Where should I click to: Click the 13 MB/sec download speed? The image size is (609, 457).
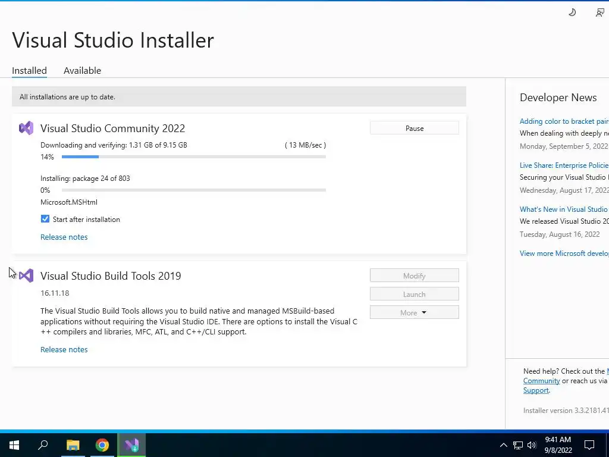point(305,145)
